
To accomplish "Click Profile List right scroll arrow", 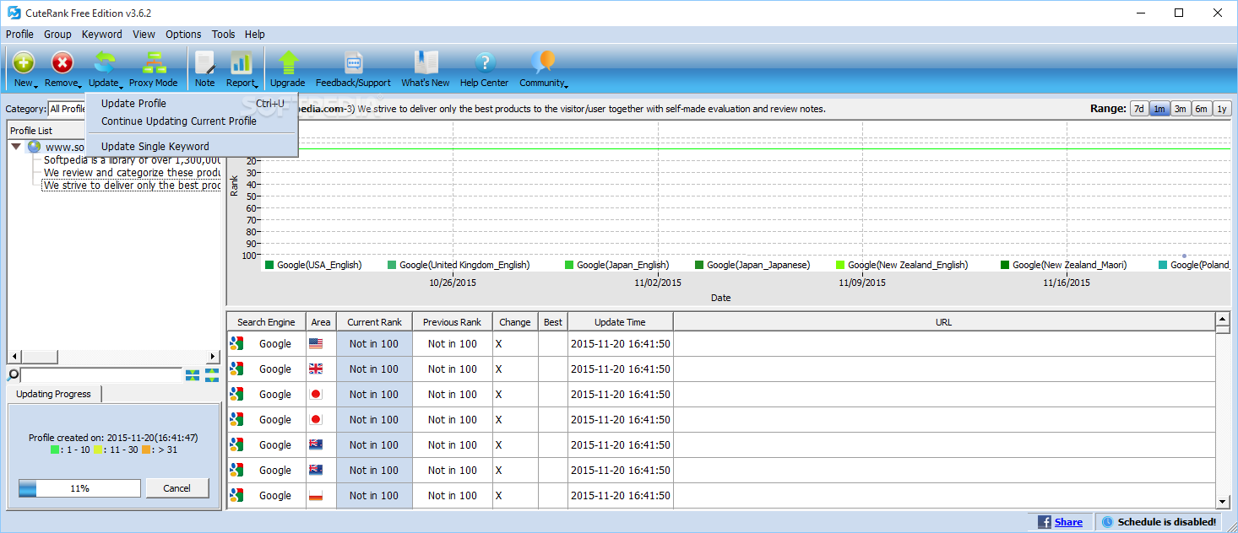I will click(x=214, y=357).
